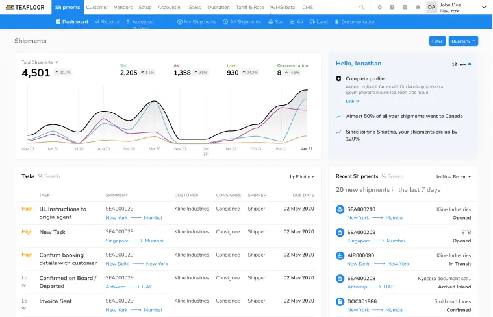Follow the Link under Complete profile
This screenshot has height=317, width=493.
click(351, 101)
